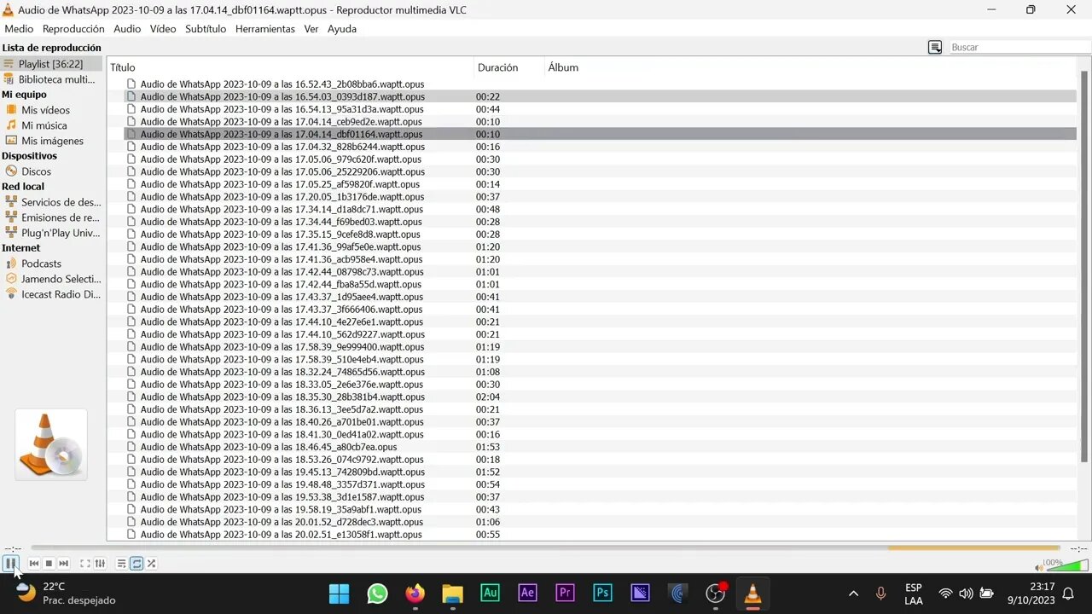
Task: Toggle loop repeat mode button
Action: point(136,564)
